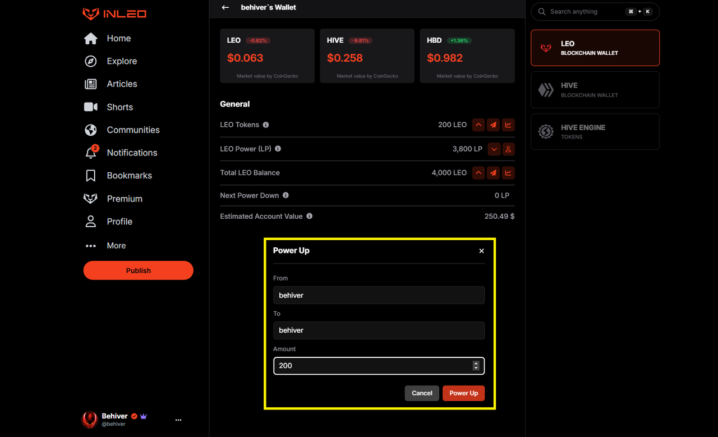The image size is (718, 437).
Task: Close the Power Up dialog with X
Action: (481, 251)
